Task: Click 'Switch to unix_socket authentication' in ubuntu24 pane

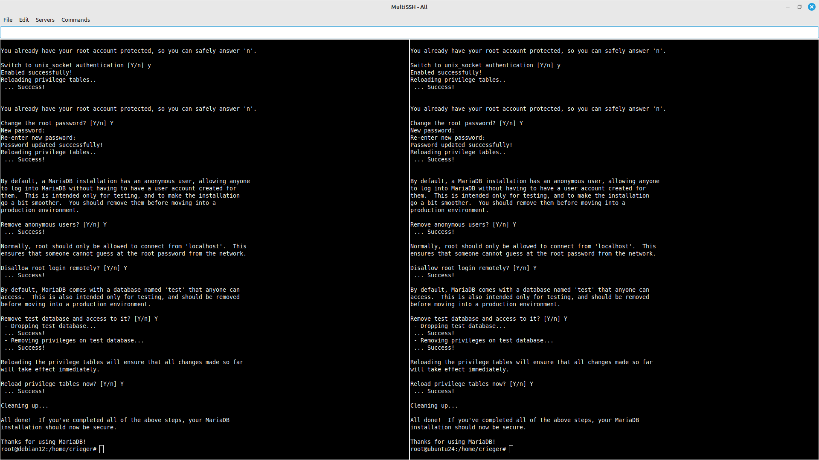Action: tap(472, 65)
